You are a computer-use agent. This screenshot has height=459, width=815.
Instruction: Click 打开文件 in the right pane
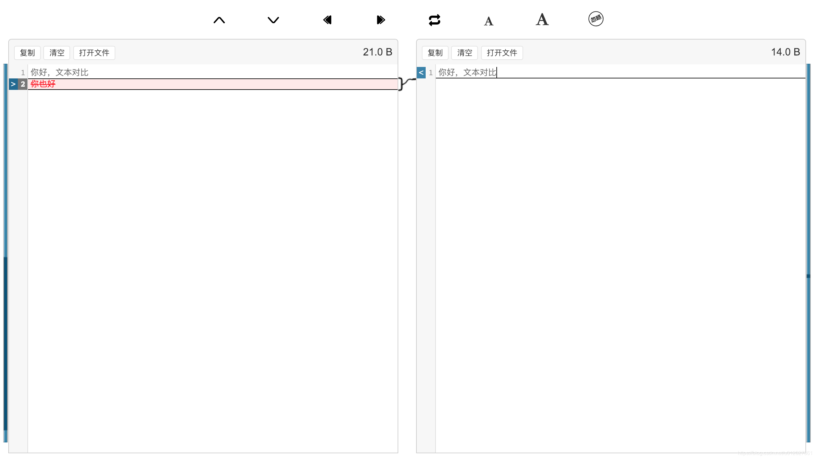click(x=502, y=53)
